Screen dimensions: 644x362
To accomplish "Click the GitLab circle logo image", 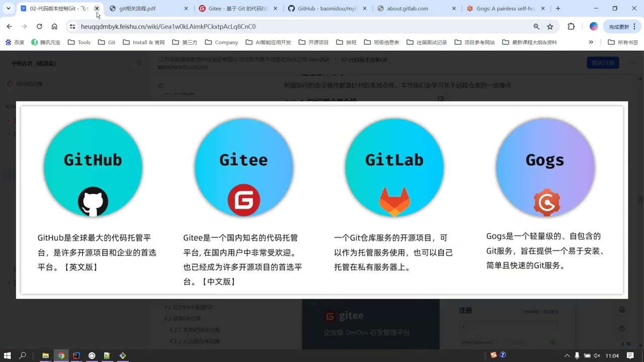I will pyautogui.click(x=394, y=167).
